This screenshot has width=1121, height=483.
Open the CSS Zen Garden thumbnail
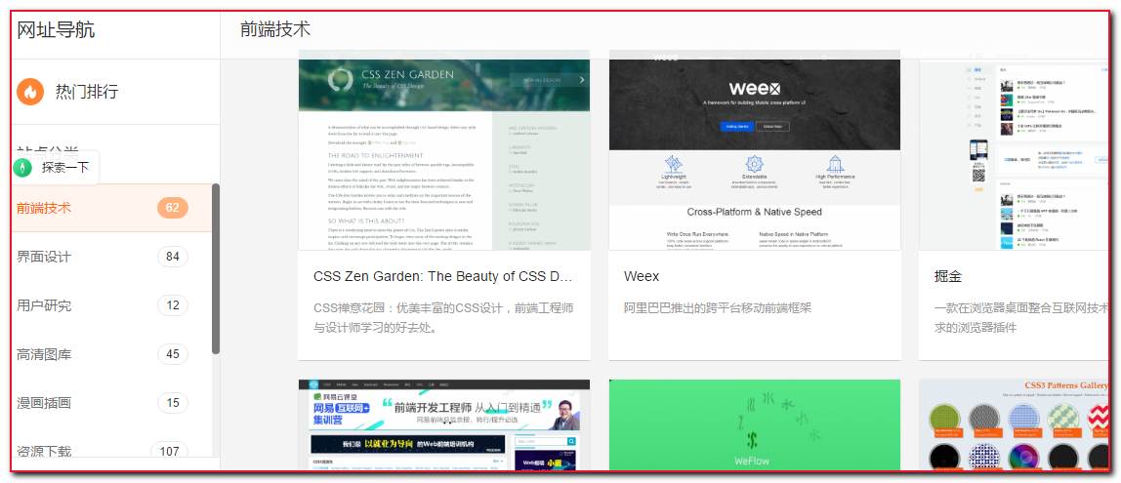(x=444, y=150)
